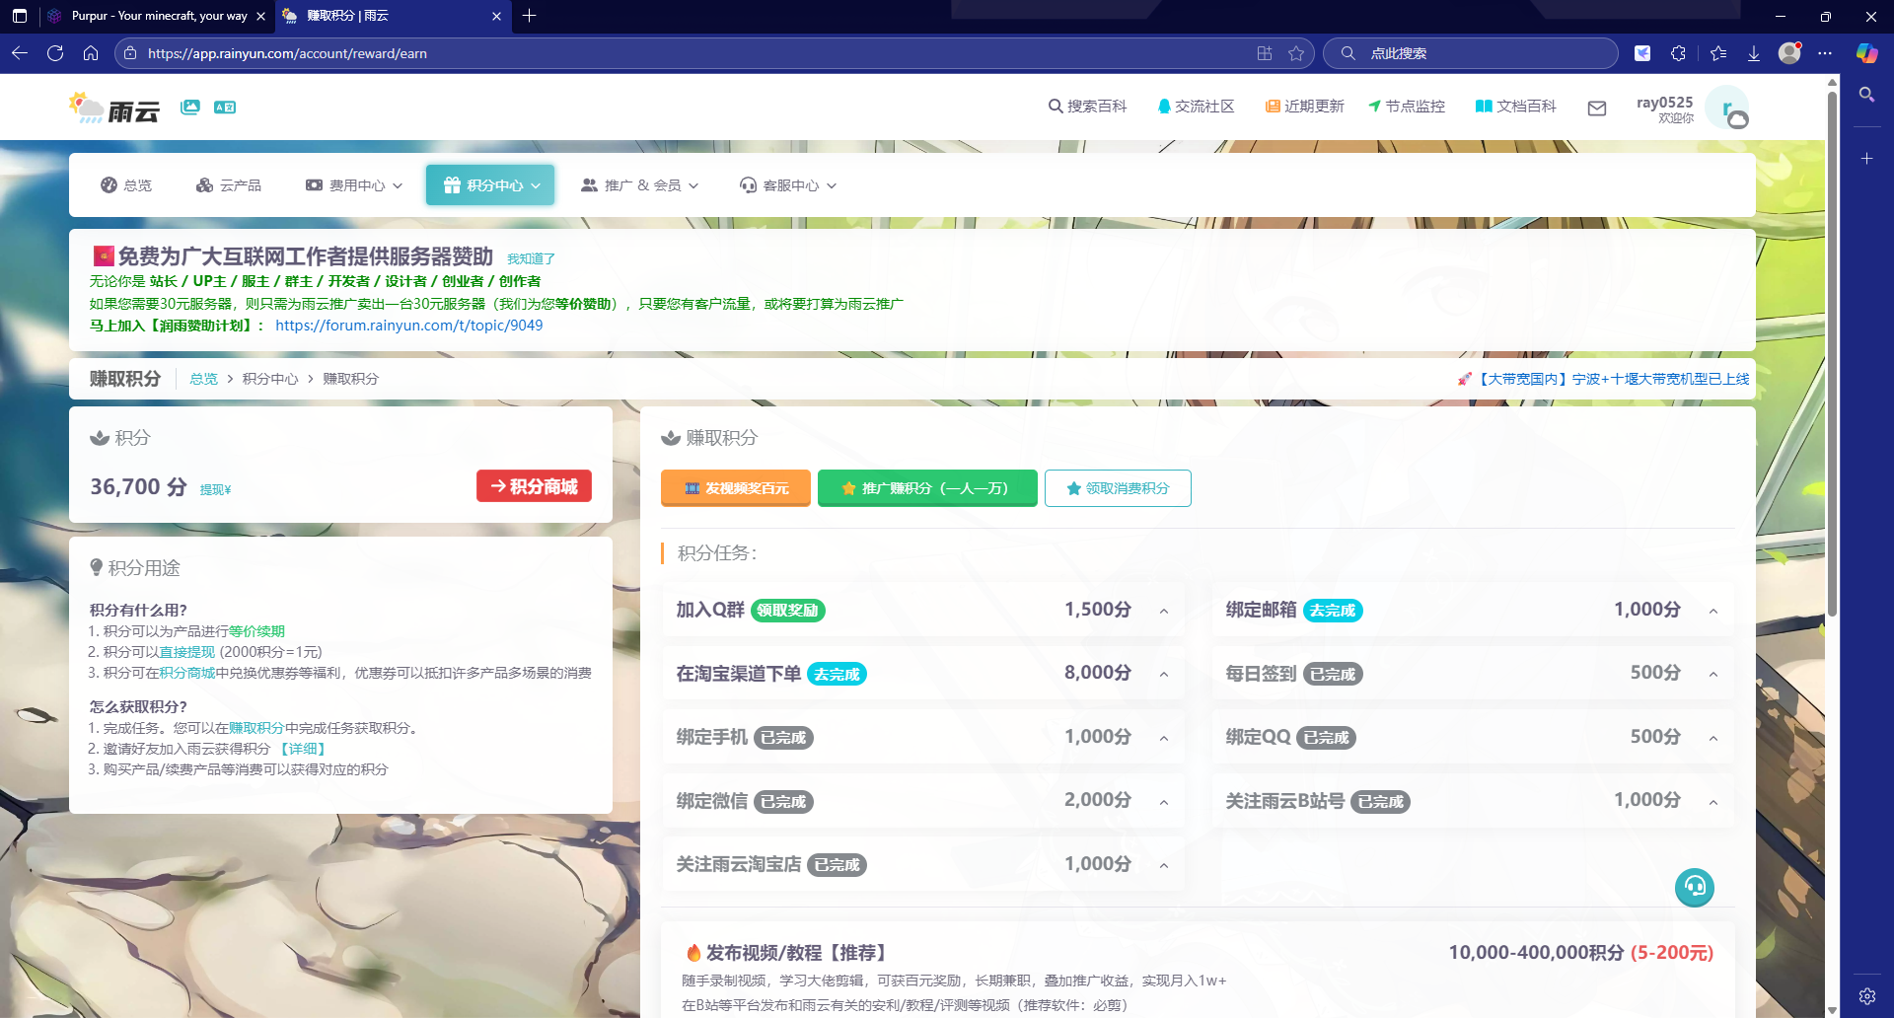Click the Rainyun logo
The width and height of the screenshot is (1894, 1018).
(x=113, y=108)
